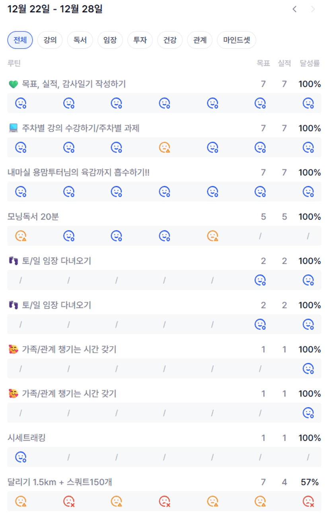Click the green heart icon beside 목표, 실적, 감사일기
The width and height of the screenshot is (329, 516).
click(13, 84)
